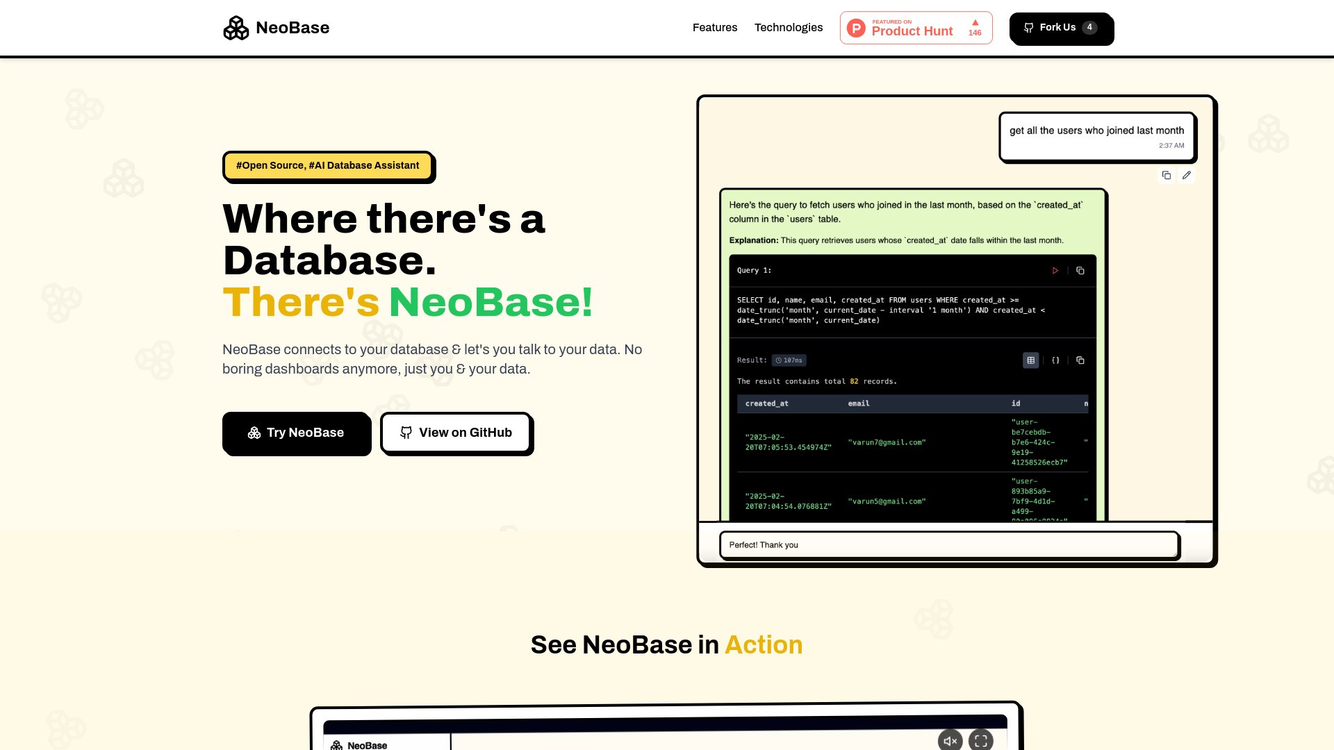The width and height of the screenshot is (1334, 750).
Task: Switch results to table view
Action: point(1030,360)
